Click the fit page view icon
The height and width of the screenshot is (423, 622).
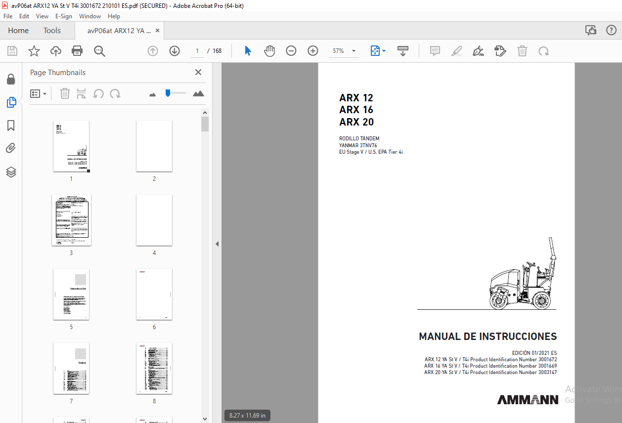(x=375, y=51)
